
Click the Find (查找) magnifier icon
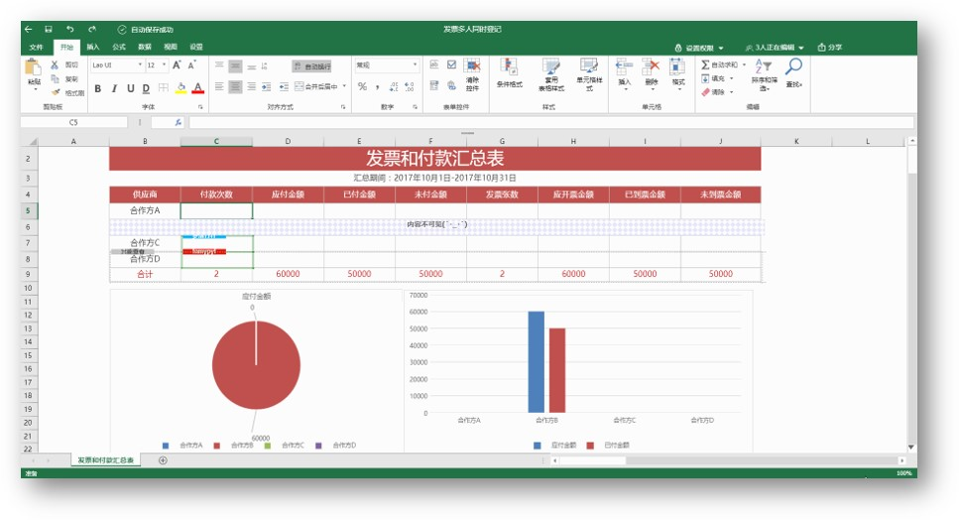(793, 66)
